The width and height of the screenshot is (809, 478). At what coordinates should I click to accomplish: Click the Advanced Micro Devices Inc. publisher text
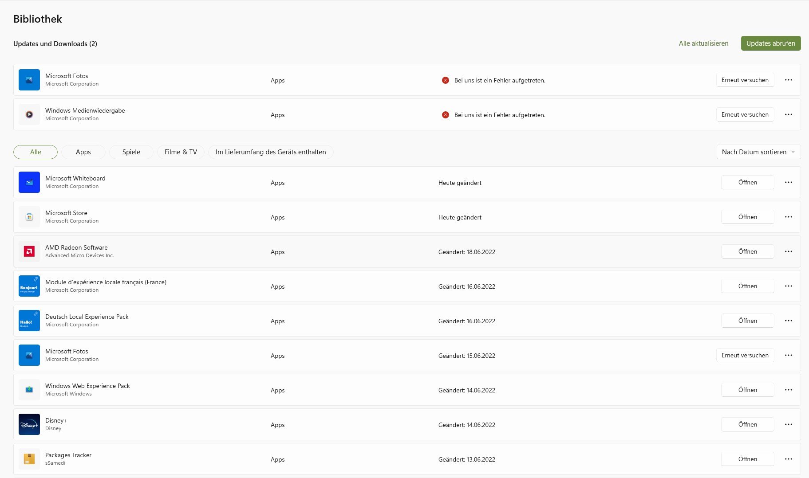pos(79,255)
